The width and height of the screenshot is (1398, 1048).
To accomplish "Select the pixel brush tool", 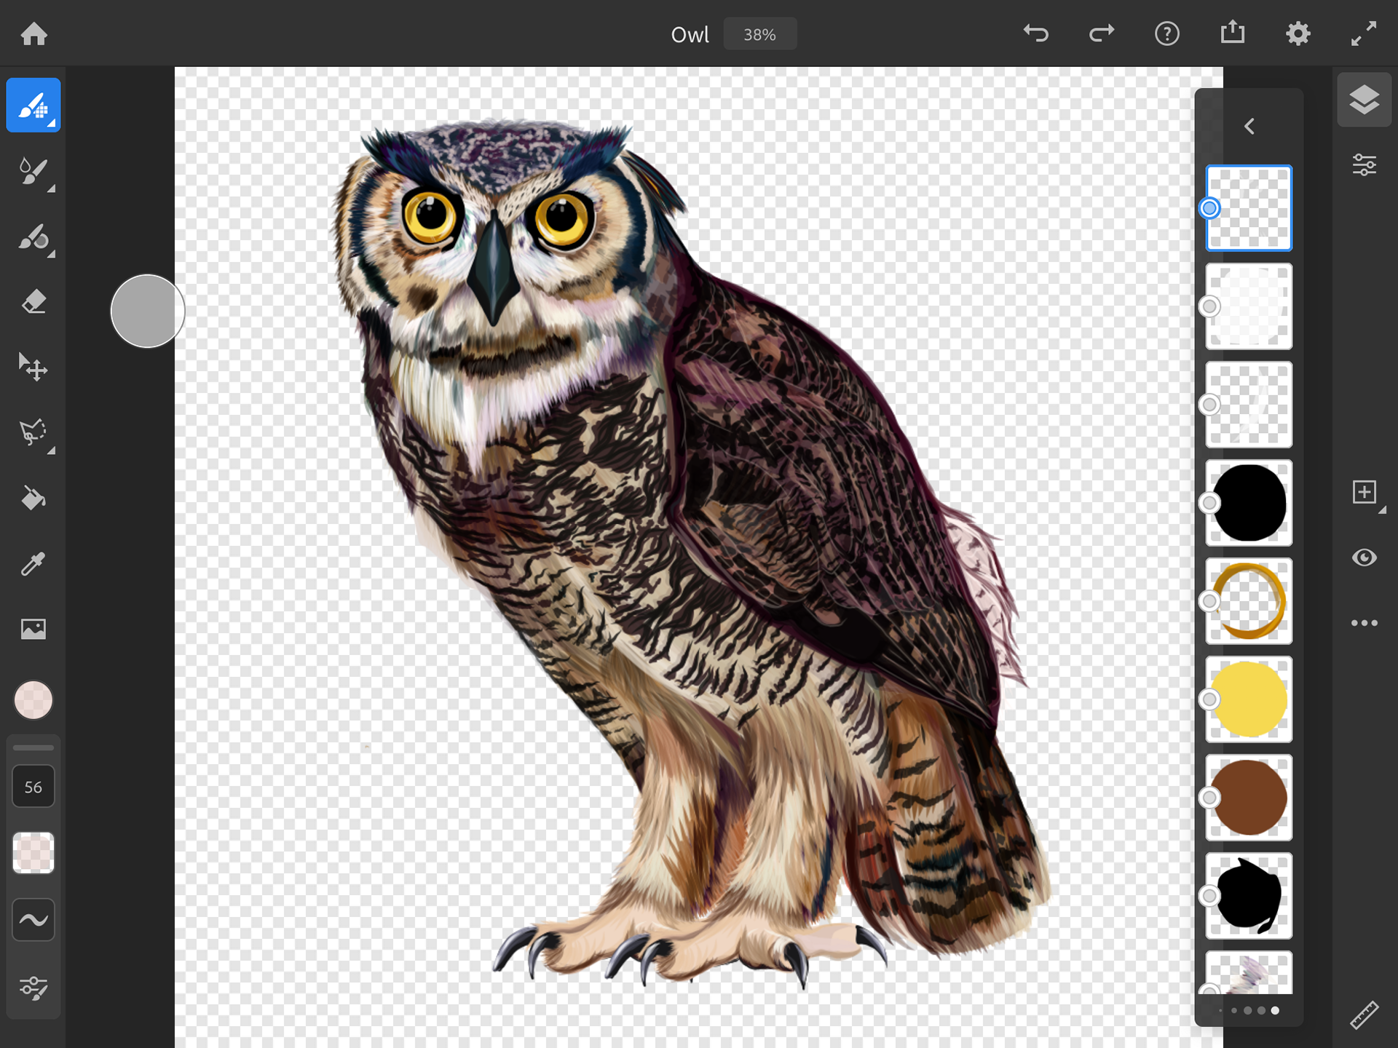I will click(33, 106).
